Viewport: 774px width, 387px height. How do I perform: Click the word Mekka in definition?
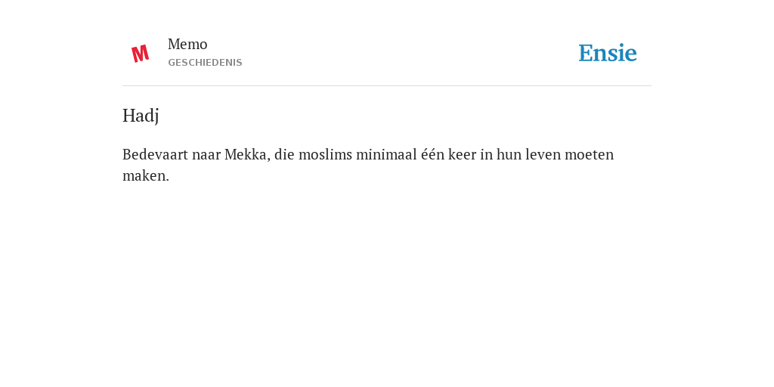click(x=247, y=154)
